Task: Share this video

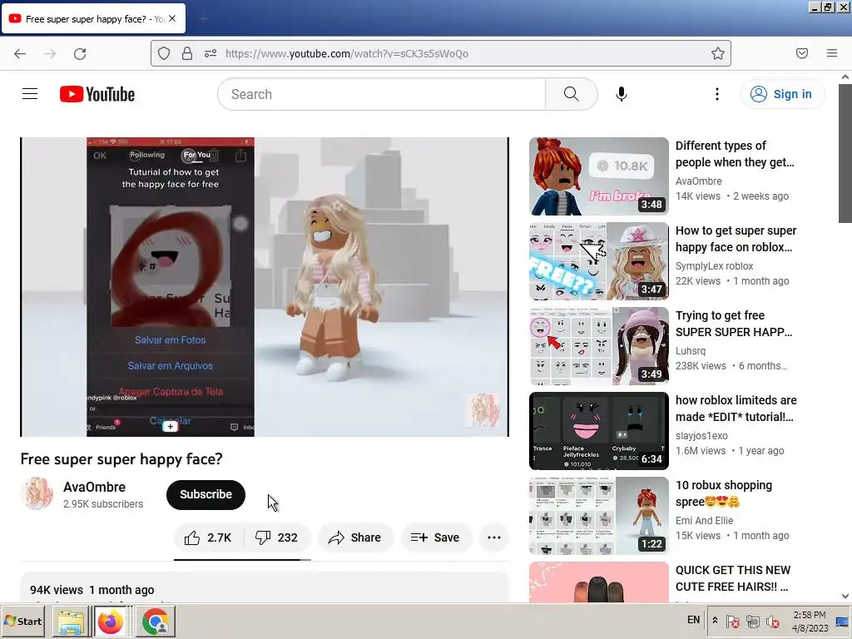Action: [x=354, y=537]
